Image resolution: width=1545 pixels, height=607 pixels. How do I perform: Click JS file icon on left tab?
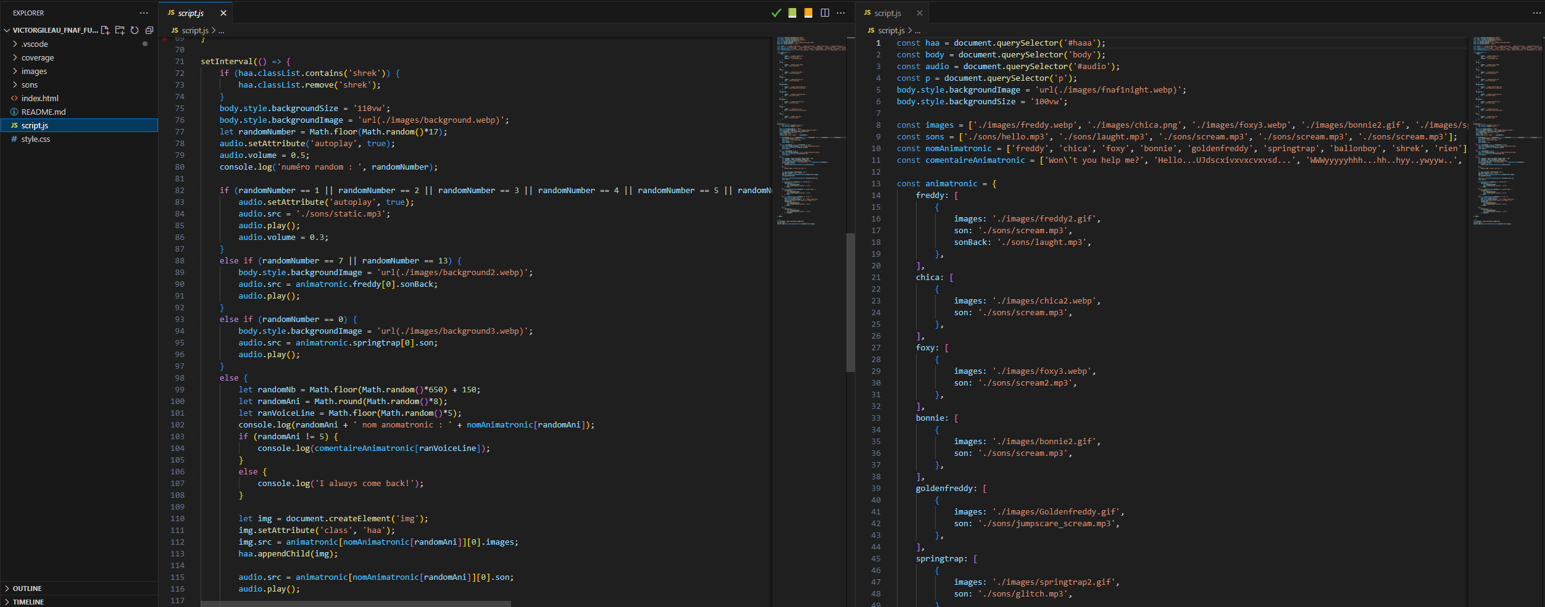(171, 13)
